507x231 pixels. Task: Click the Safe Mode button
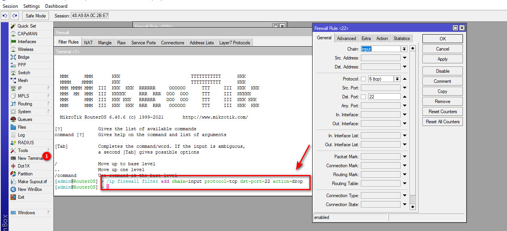(x=35, y=16)
